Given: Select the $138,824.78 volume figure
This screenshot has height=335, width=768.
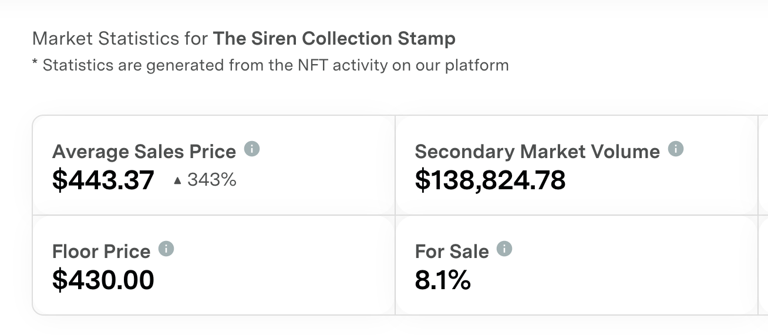Looking at the screenshot, I should [x=490, y=180].
